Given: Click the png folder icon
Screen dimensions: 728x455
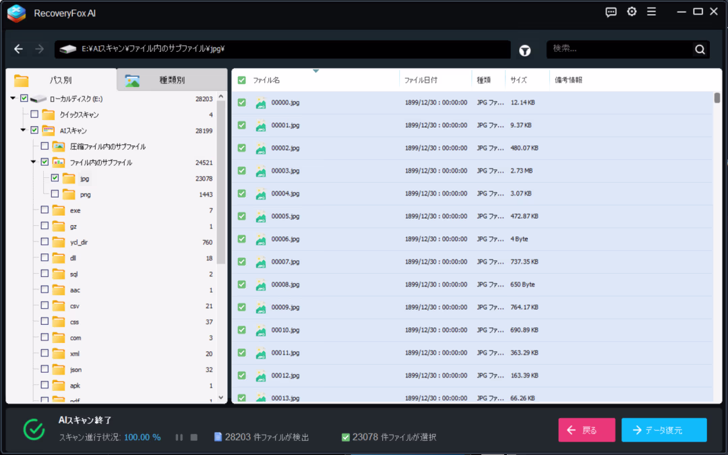Looking at the screenshot, I should 69,194.
